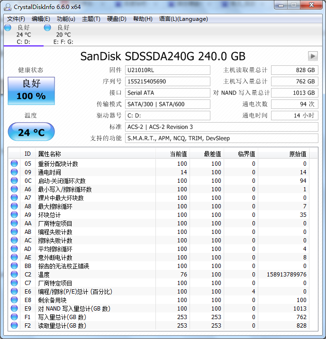This screenshot has height=339, width=326.
Task: Click the 属性名称 column header
Action: click(95, 154)
